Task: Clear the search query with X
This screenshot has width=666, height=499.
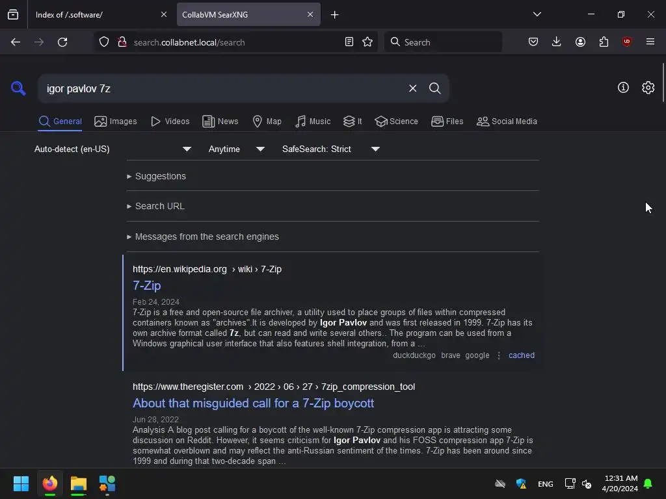Action: [412, 88]
